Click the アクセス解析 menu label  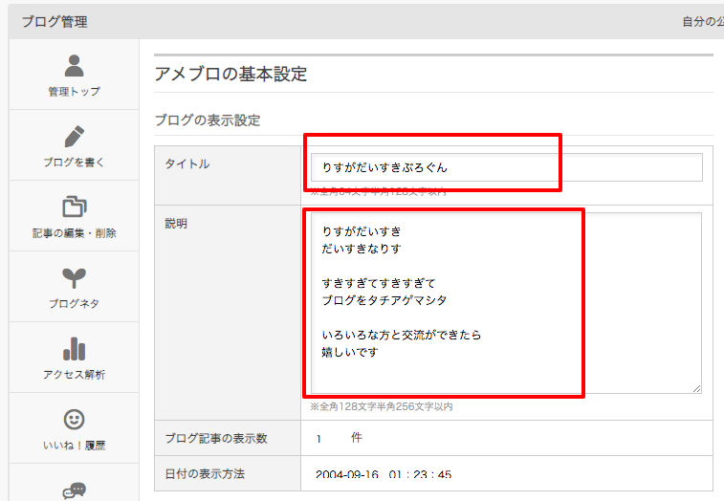(x=74, y=375)
